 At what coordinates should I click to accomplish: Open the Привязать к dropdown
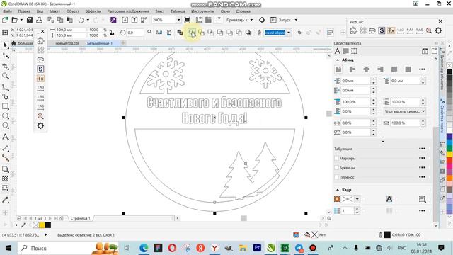click(x=251, y=20)
